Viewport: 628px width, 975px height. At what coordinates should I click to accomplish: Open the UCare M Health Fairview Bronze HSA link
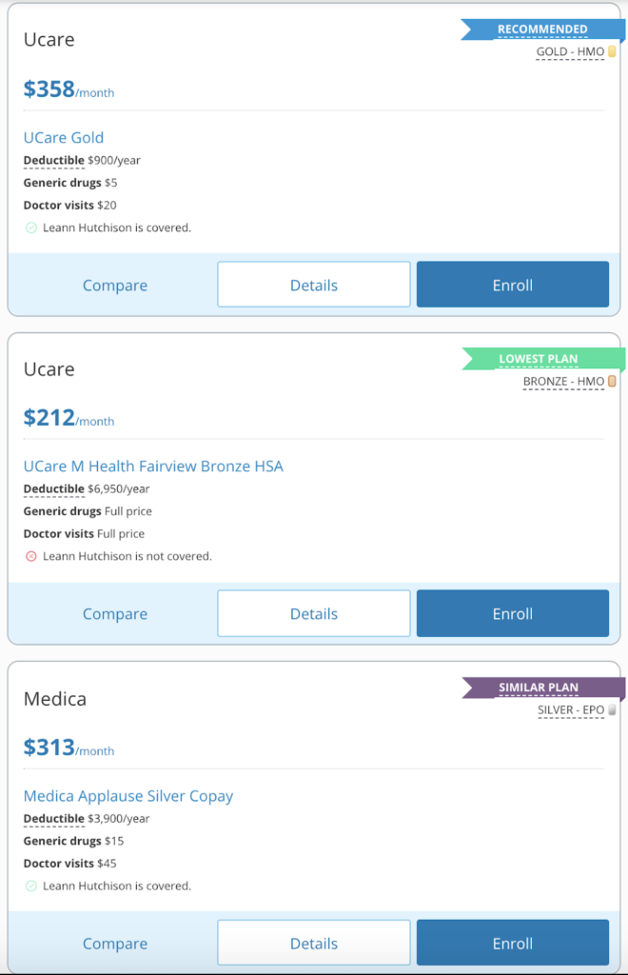point(154,466)
